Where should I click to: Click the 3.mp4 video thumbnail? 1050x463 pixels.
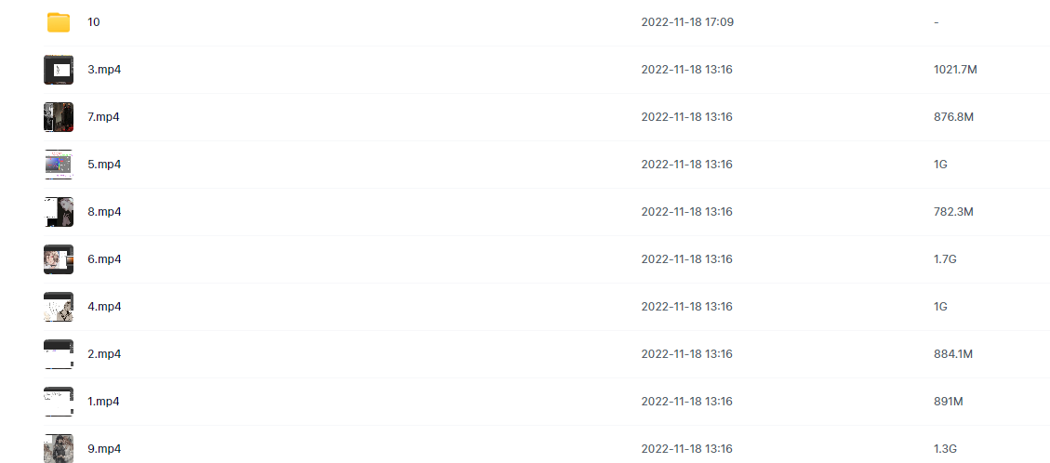point(59,70)
